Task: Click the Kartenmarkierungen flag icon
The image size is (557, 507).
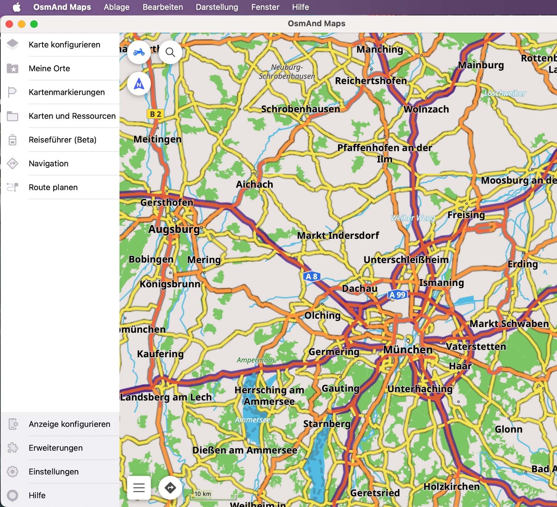Action: (12, 92)
